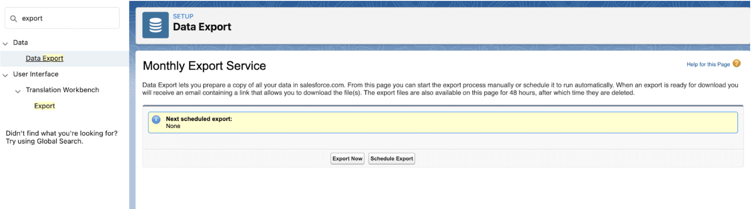Click the Next scheduled export label
This screenshot has height=209, width=751.
coord(199,119)
